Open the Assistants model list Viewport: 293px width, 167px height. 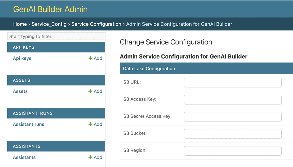[x=24, y=157]
